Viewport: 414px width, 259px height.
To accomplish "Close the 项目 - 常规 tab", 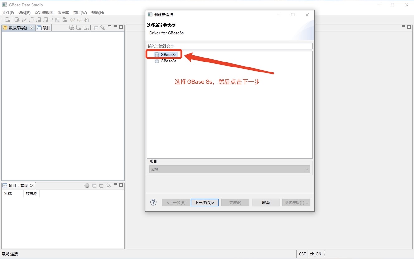I will 32,186.
